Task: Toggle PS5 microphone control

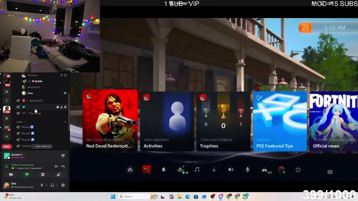Action: tap(248, 170)
